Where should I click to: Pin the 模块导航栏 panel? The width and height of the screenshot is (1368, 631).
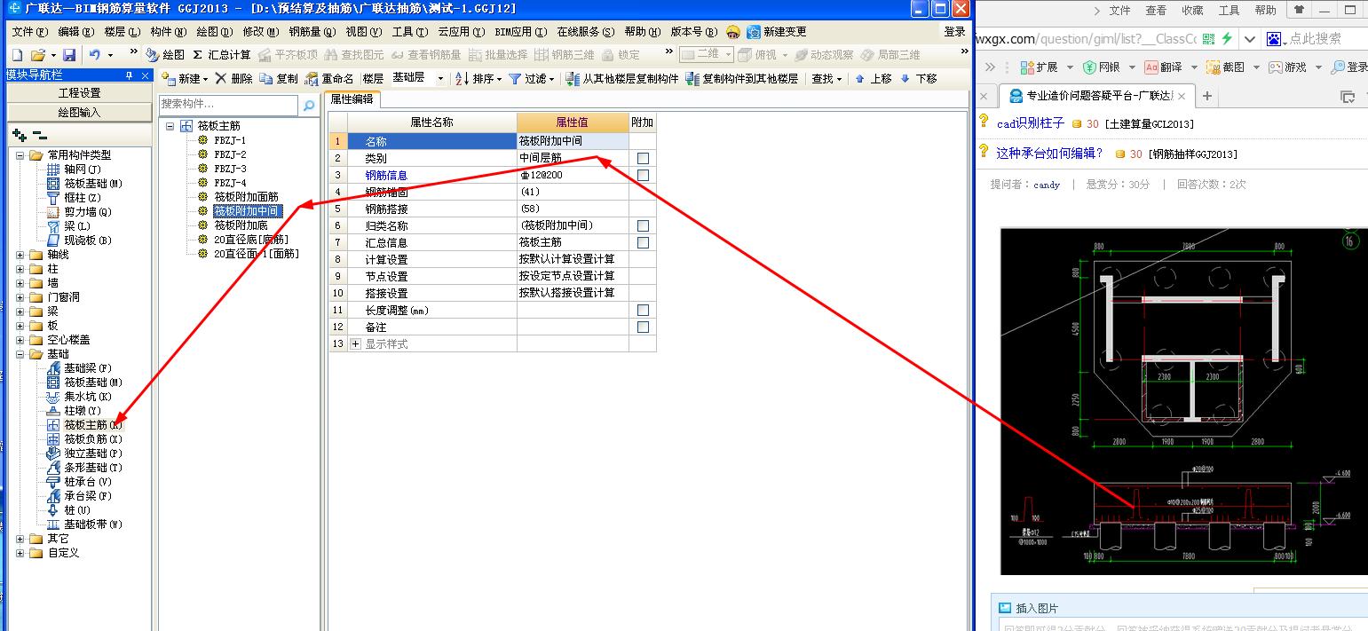(x=130, y=75)
